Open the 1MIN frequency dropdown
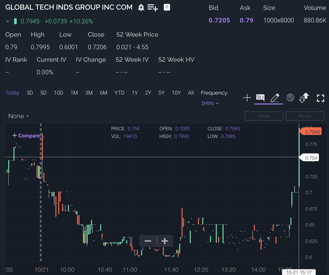Image resolution: width=329 pixels, height=275 pixels. [x=210, y=104]
